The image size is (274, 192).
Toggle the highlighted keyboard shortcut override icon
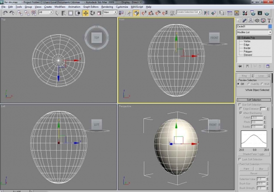(x=136, y=13)
